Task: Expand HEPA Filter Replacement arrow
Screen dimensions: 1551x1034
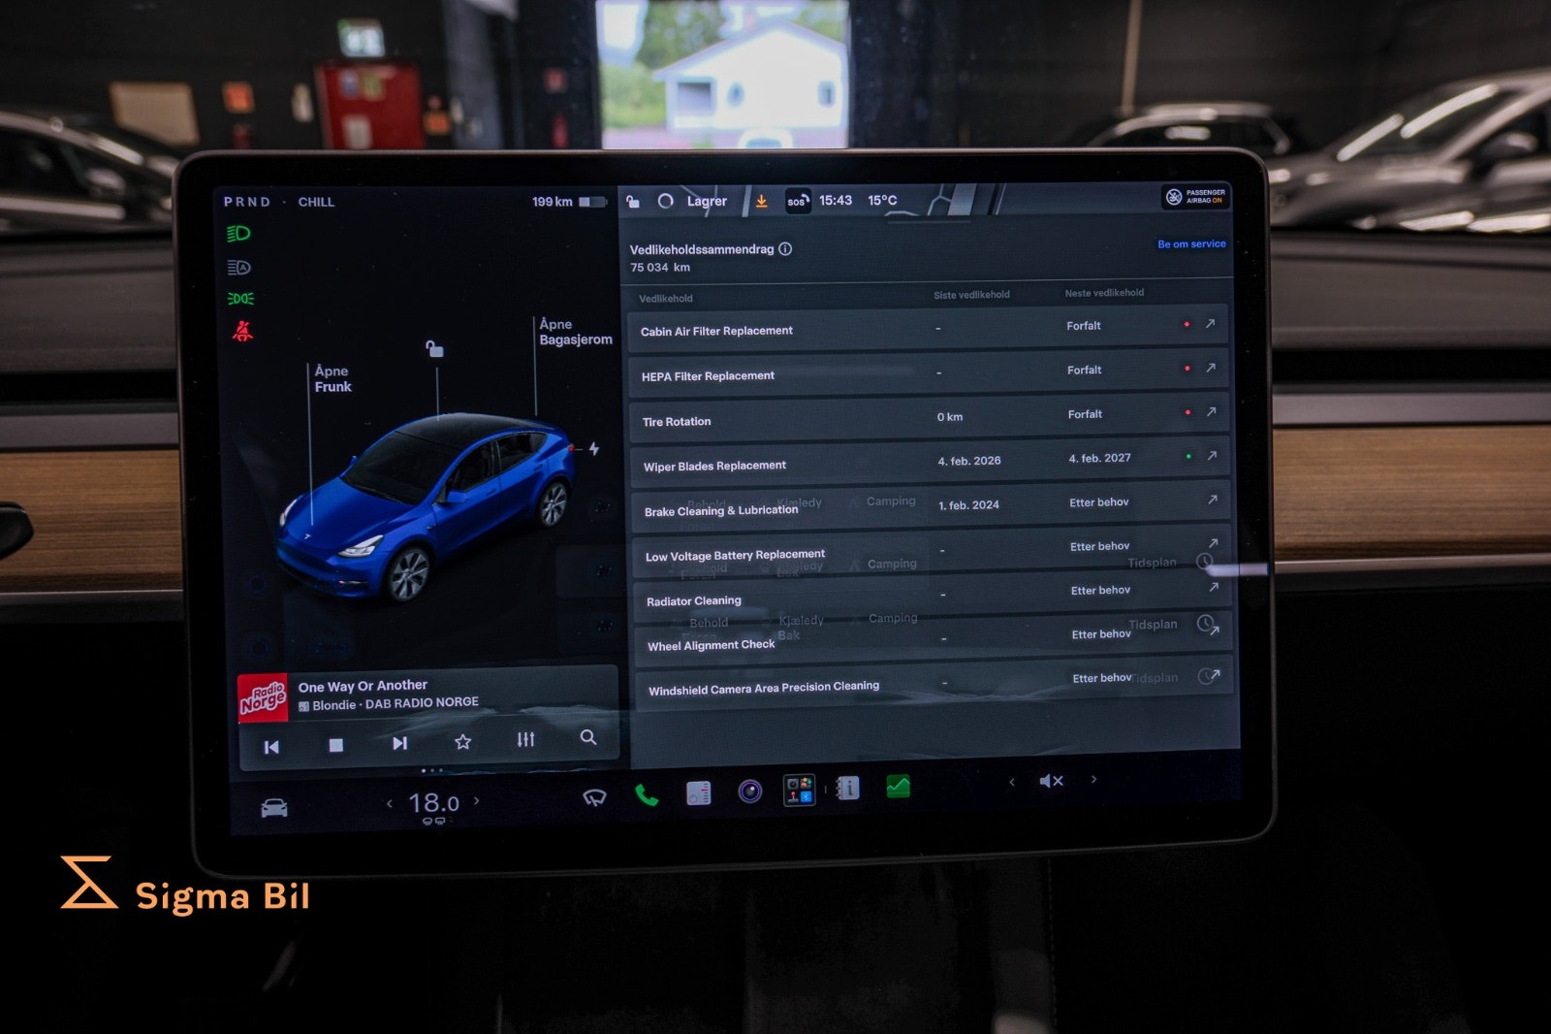Action: click(x=1211, y=368)
